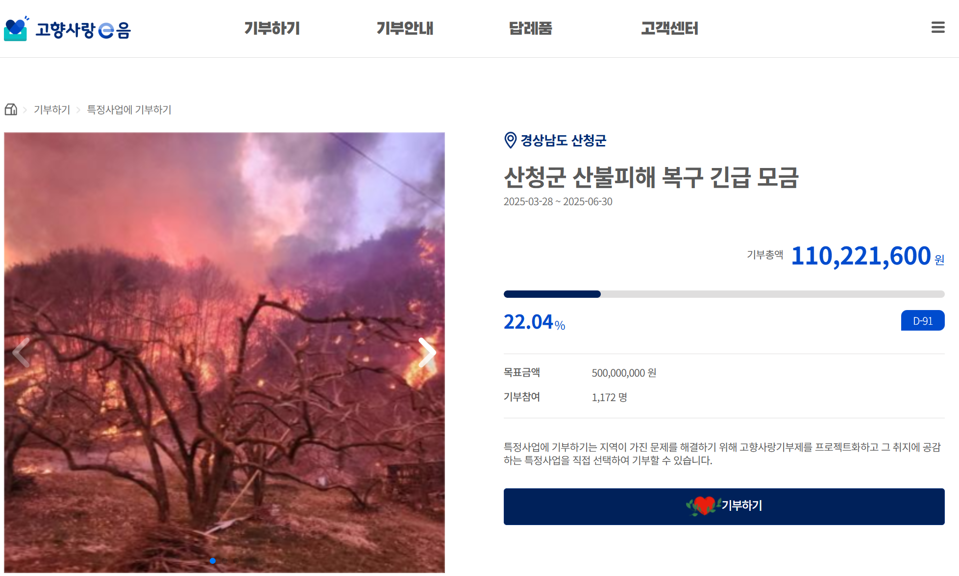The width and height of the screenshot is (959, 576).
Task: Click the location pin icon beside 경상남도 산청군
Action: [x=510, y=140]
